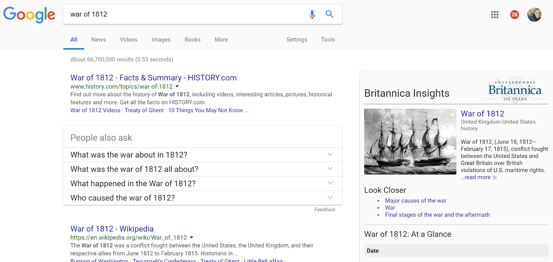The width and height of the screenshot is (553, 262).
Task: Click United Kingdom-United States history subtitle
Action: pos(498,125)
